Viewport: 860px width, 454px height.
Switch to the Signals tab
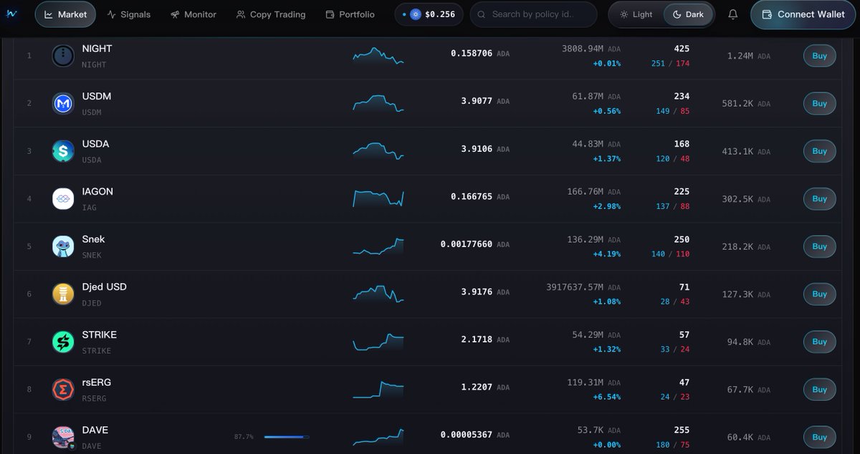129,14
